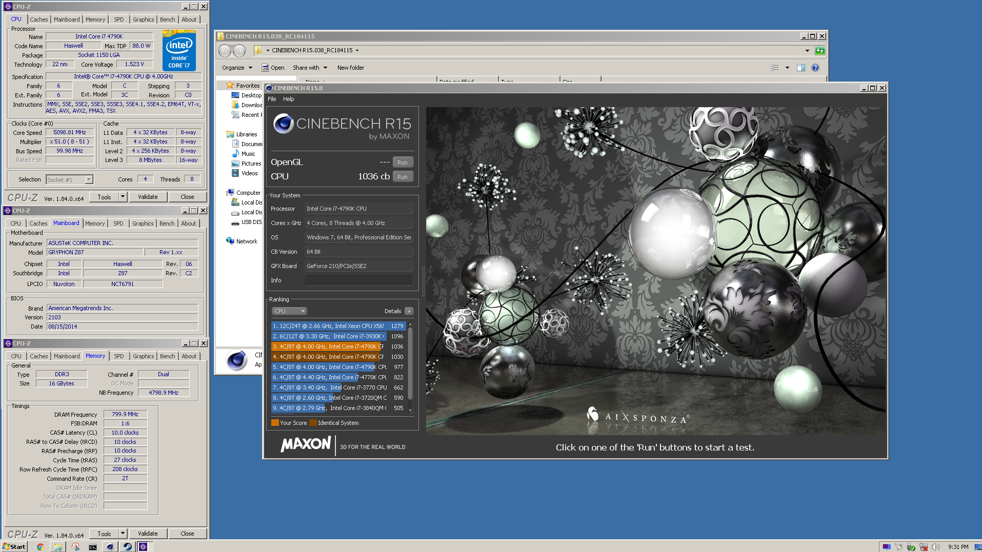This screenshot has width=982, height=552.
Task: Launch Google Chrome from the taskbar
Action: 40,547
